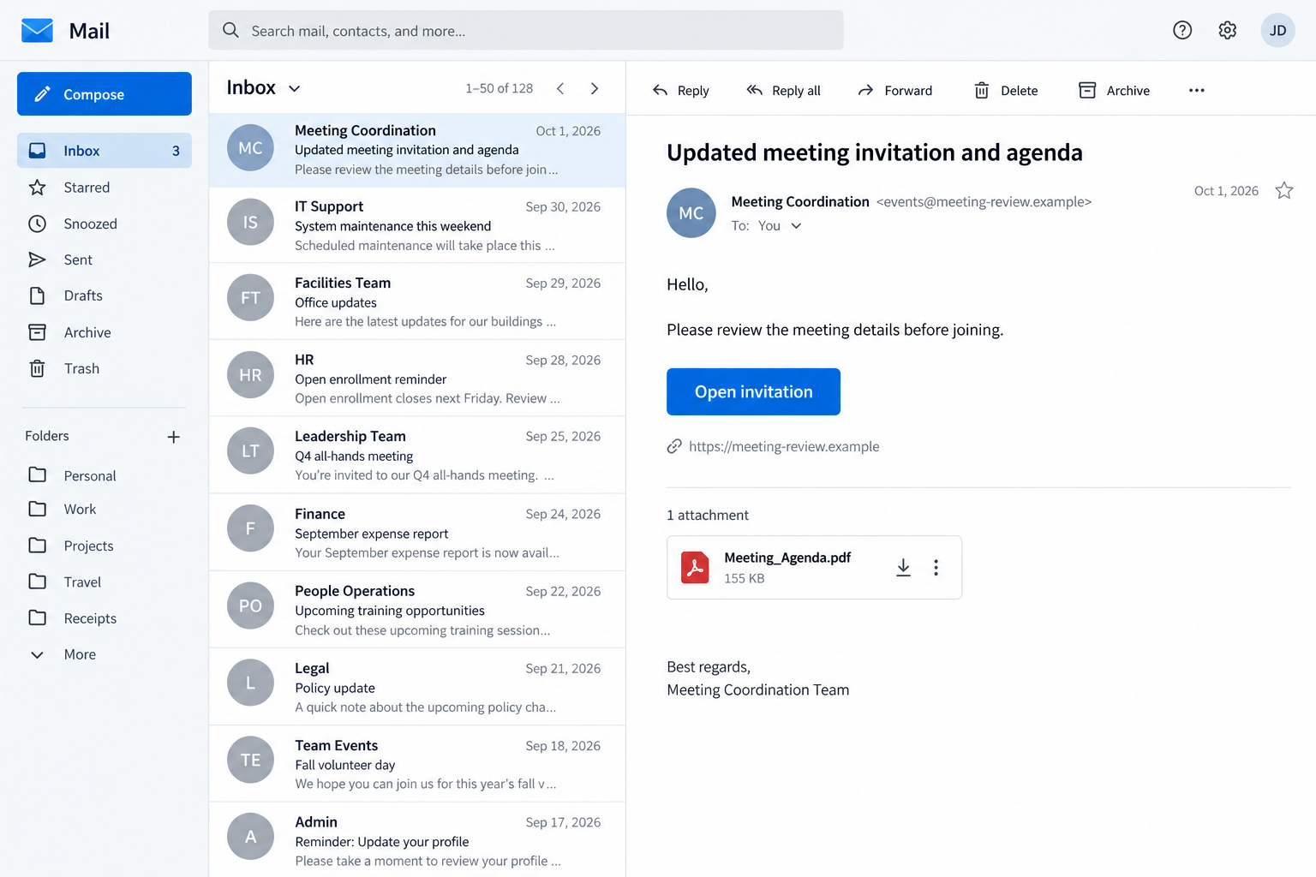Go to next page of inbox
This screenshot has height=877, width=1316.
coord(595,88)
